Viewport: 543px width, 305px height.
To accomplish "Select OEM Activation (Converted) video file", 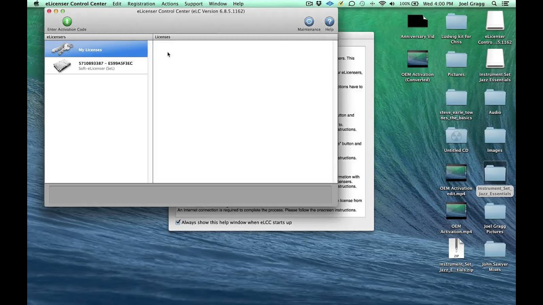I will [417, 59].
